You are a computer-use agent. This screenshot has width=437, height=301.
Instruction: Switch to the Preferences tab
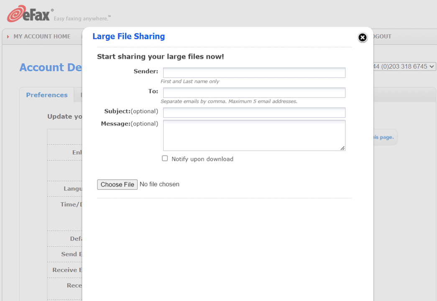(47, 95)
